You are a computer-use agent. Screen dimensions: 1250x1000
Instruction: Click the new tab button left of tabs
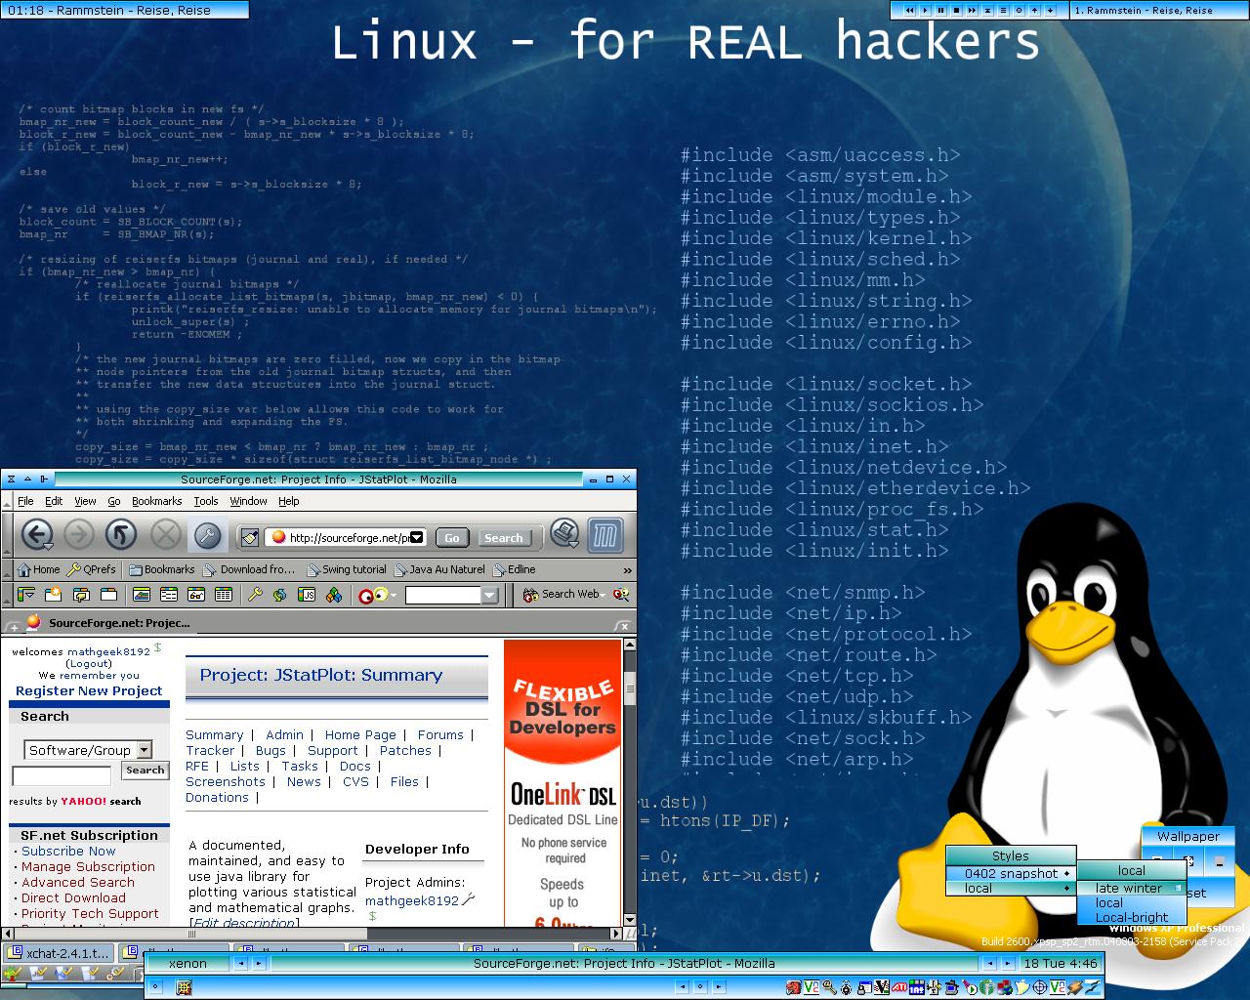pyautogui.click(x=14, y=625)
